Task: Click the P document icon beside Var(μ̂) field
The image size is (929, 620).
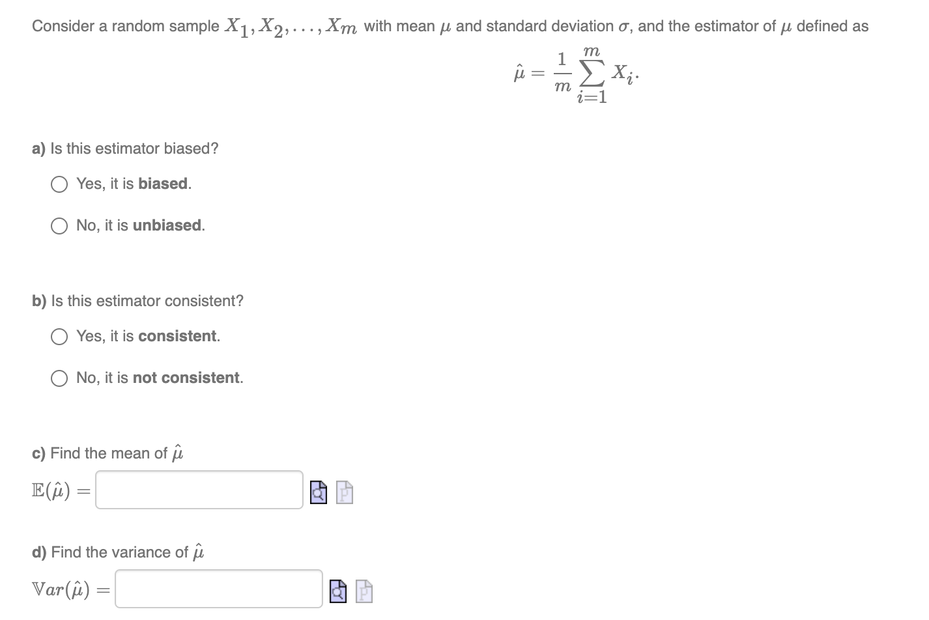Action: click(x=364, y=592)
